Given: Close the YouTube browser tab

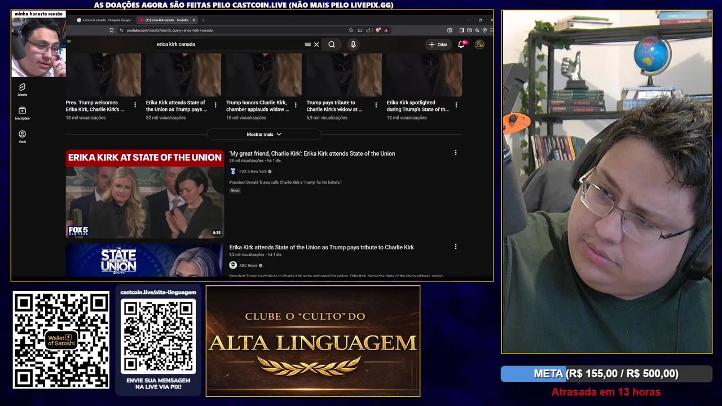Looking at the screenshot, I should tap(193, 20).
